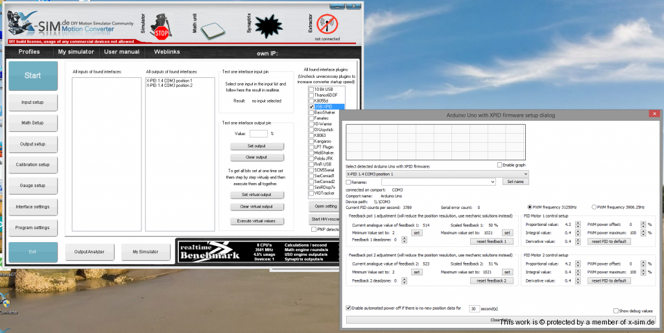Adjust Motor 1 PWM power maximum stepper
The image size is (664, 333).
click(643, 233)
